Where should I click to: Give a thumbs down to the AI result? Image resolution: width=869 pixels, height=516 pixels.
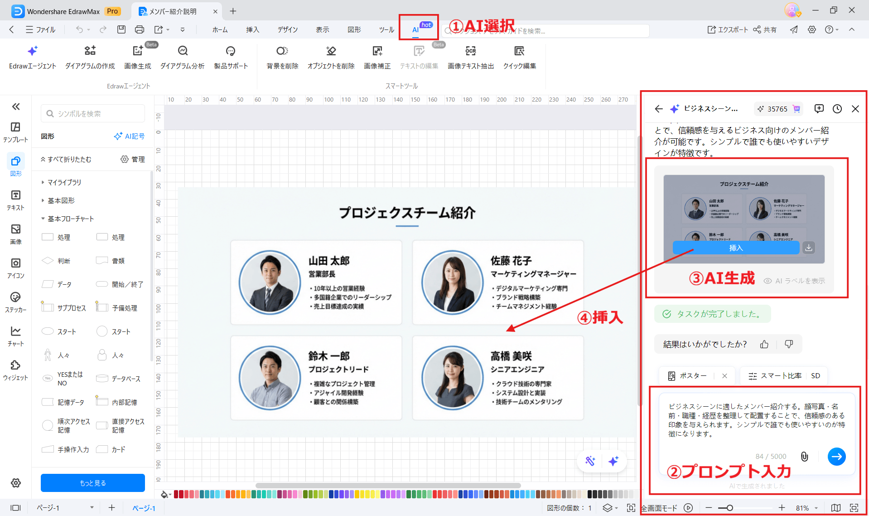[x=789, y=344]
